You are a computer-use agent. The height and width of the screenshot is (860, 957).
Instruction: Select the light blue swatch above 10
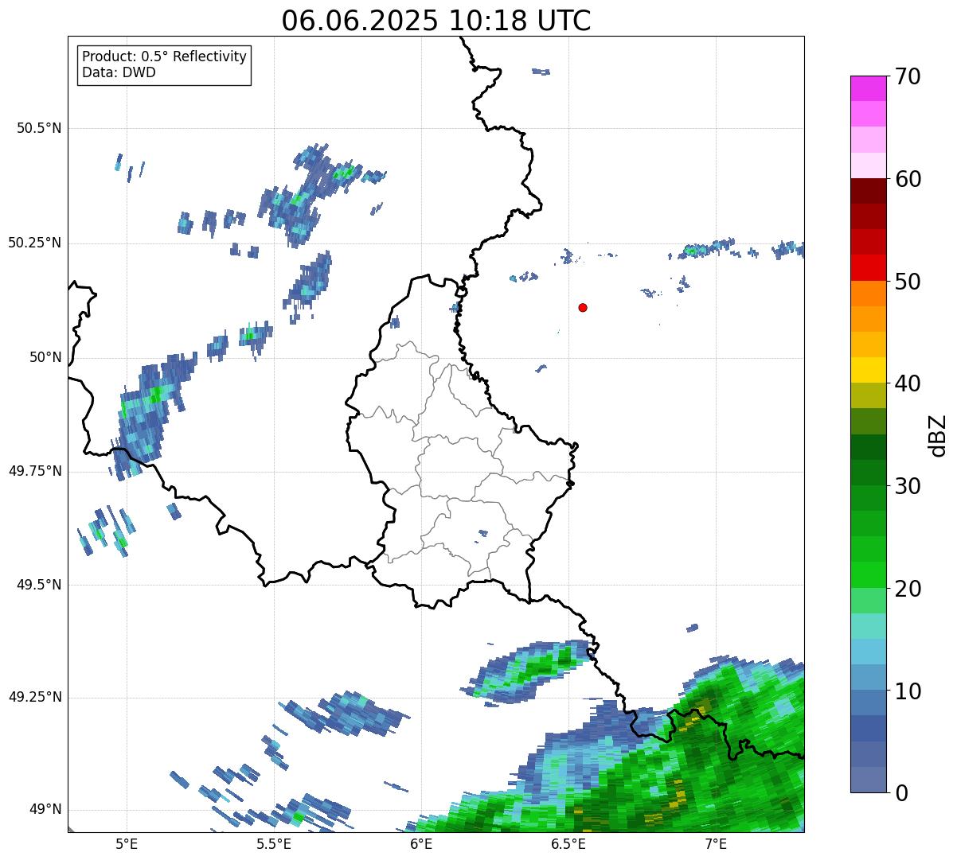coord(868,652)
